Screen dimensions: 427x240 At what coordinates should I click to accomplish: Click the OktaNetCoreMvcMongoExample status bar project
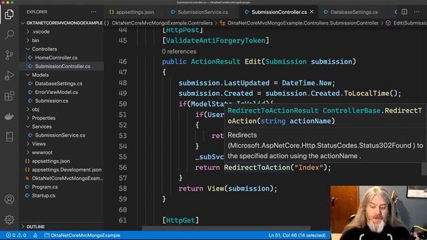point(82,235)
